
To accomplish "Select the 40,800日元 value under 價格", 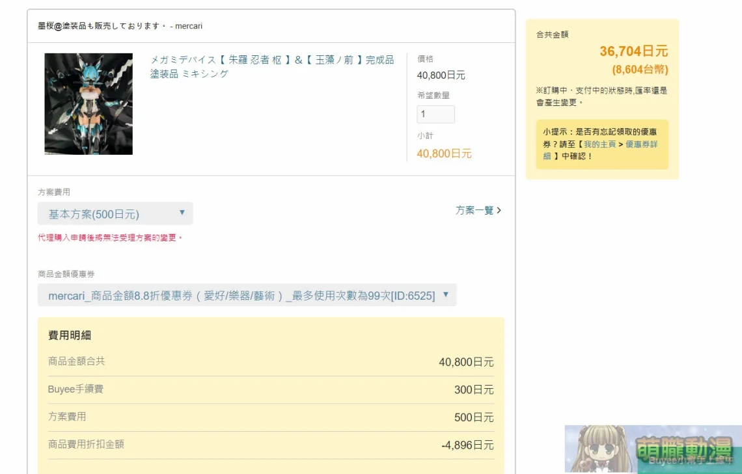I will point(441,75).
